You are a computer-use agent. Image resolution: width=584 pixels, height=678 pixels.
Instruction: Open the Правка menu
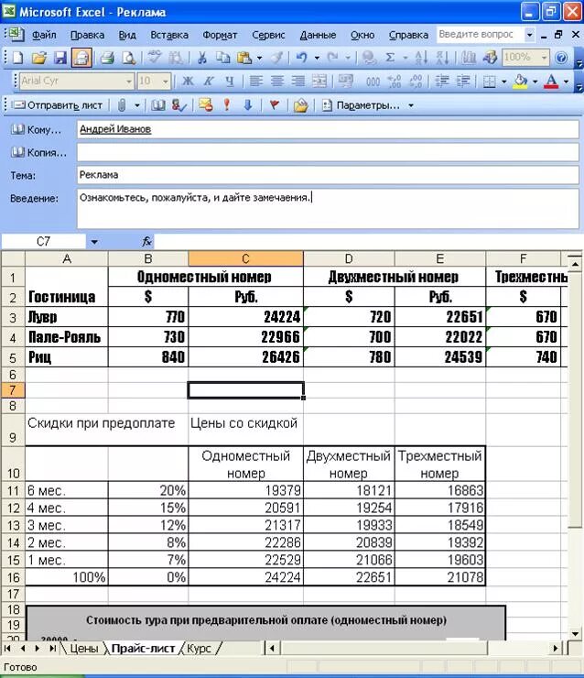[x=87, y=35]
